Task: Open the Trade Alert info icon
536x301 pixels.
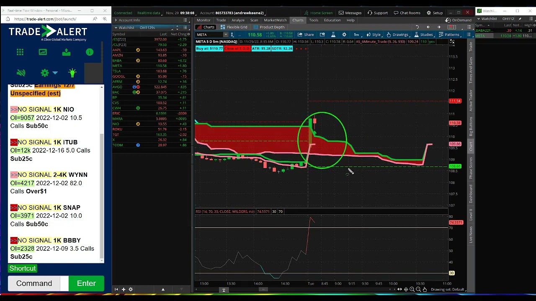Action: pos(90,52)
